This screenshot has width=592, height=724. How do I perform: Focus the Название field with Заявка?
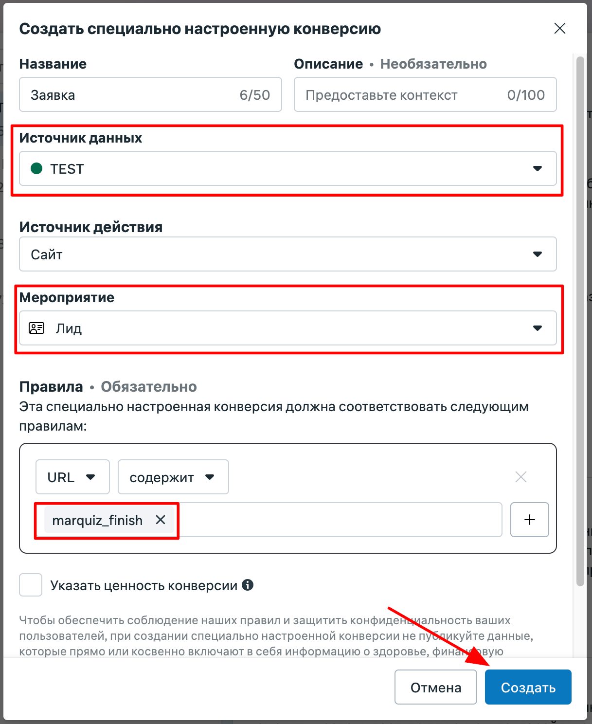pos(151,94)
